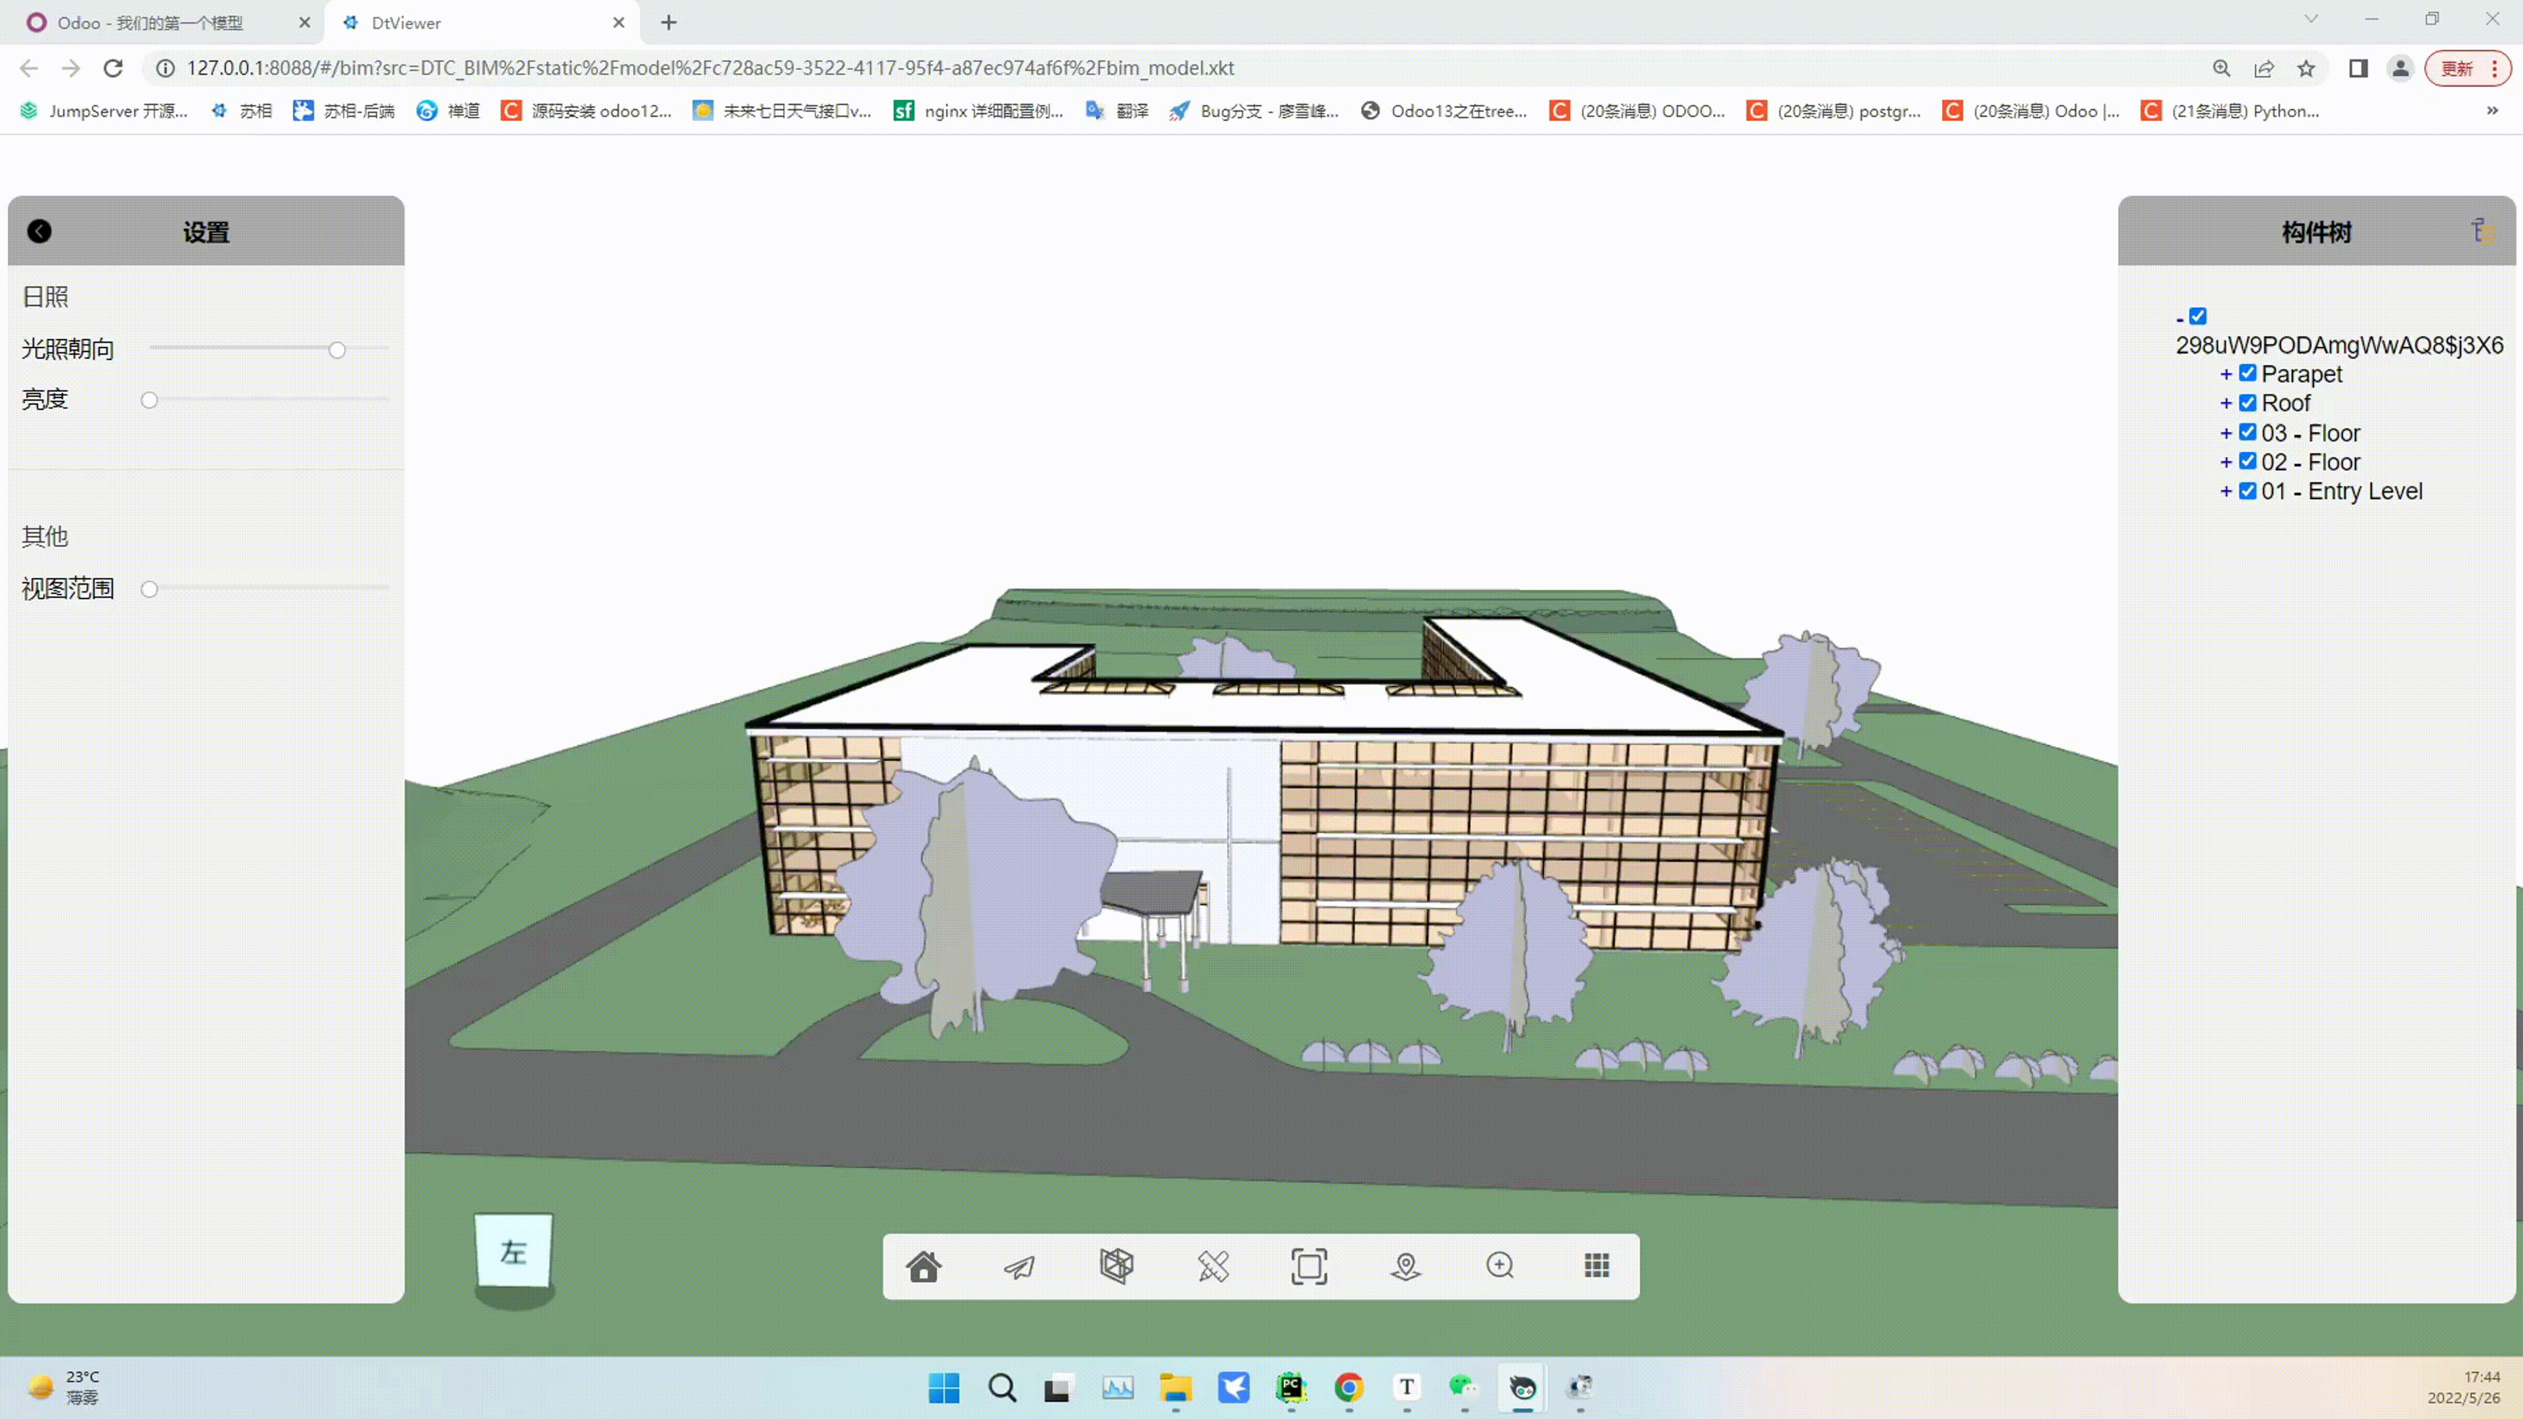
Task: Uncheck the Roof layer checkbox
Action: coord(2248,403)
